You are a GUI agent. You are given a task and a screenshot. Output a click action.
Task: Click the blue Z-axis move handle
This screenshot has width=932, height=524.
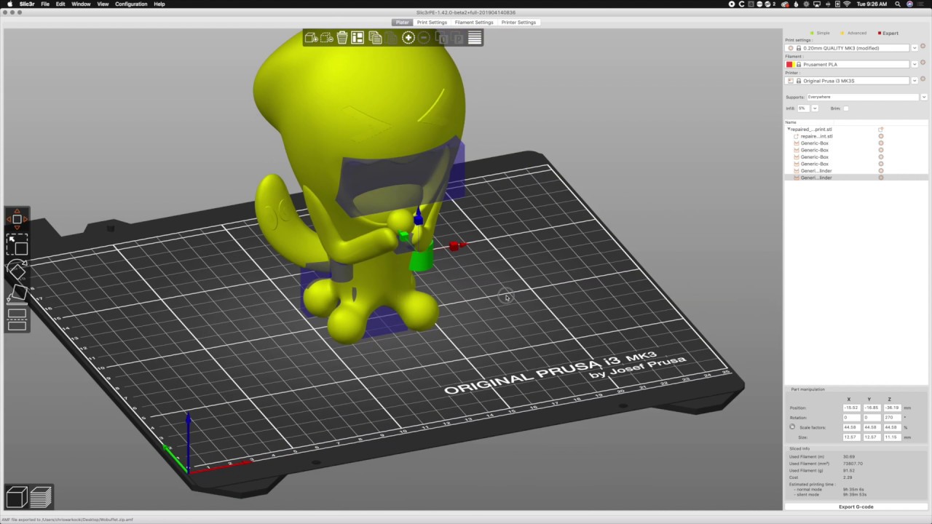(418, 217)
